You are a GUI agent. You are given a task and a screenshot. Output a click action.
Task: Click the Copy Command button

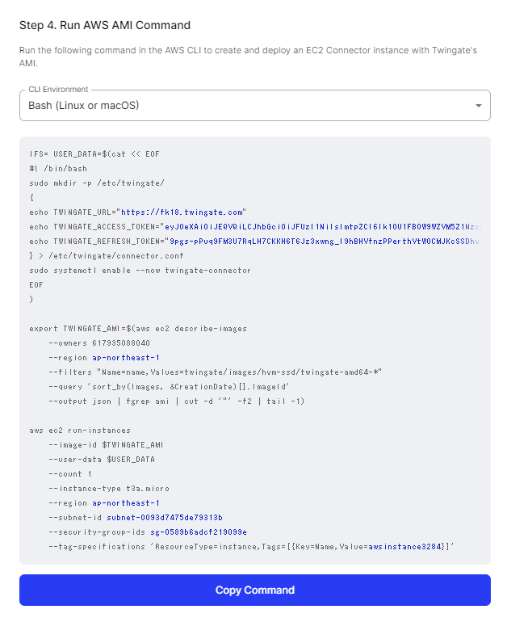pyautogui.click(x=255, y=590)
